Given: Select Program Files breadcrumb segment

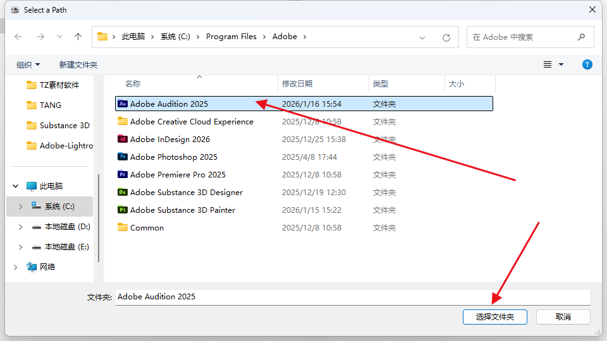Looking at the screenshot, I should 231,37.
